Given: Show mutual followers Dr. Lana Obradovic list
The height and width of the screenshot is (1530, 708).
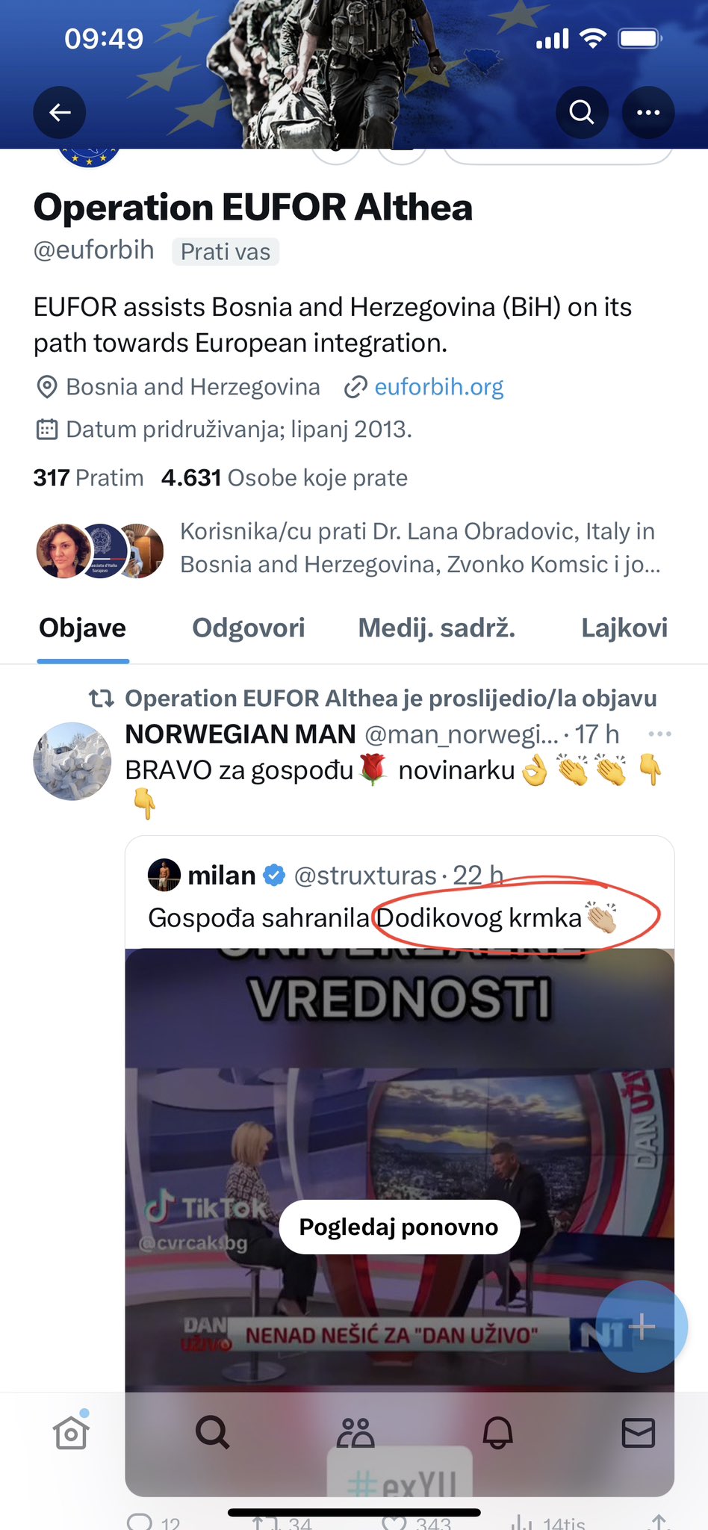Looking at the screenshot, I should click(x=420, y=548).
